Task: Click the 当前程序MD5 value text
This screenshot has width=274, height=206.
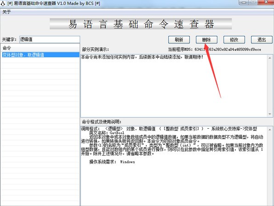Action: pyautogui.click(x=228, y=50)
